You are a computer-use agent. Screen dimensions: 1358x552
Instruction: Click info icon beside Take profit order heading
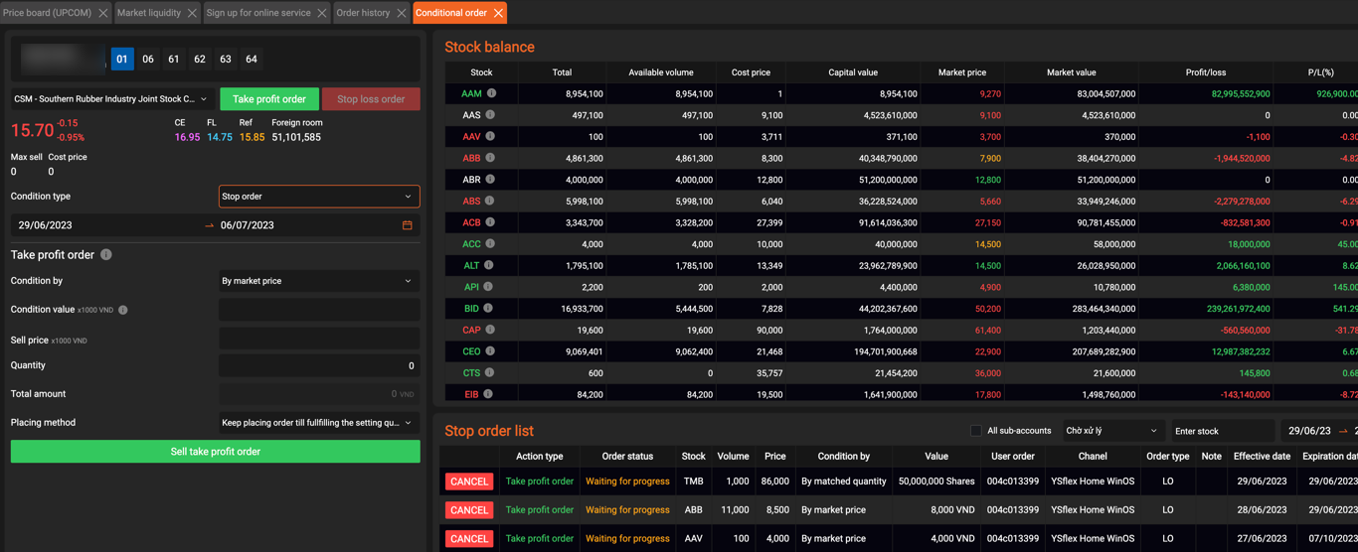pos(106,255)
